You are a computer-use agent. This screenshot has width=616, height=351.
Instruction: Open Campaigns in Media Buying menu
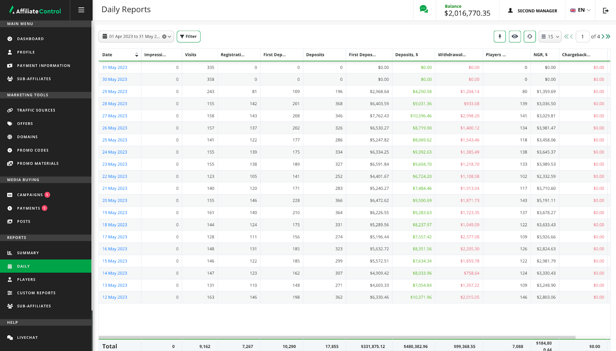[30, 195]
